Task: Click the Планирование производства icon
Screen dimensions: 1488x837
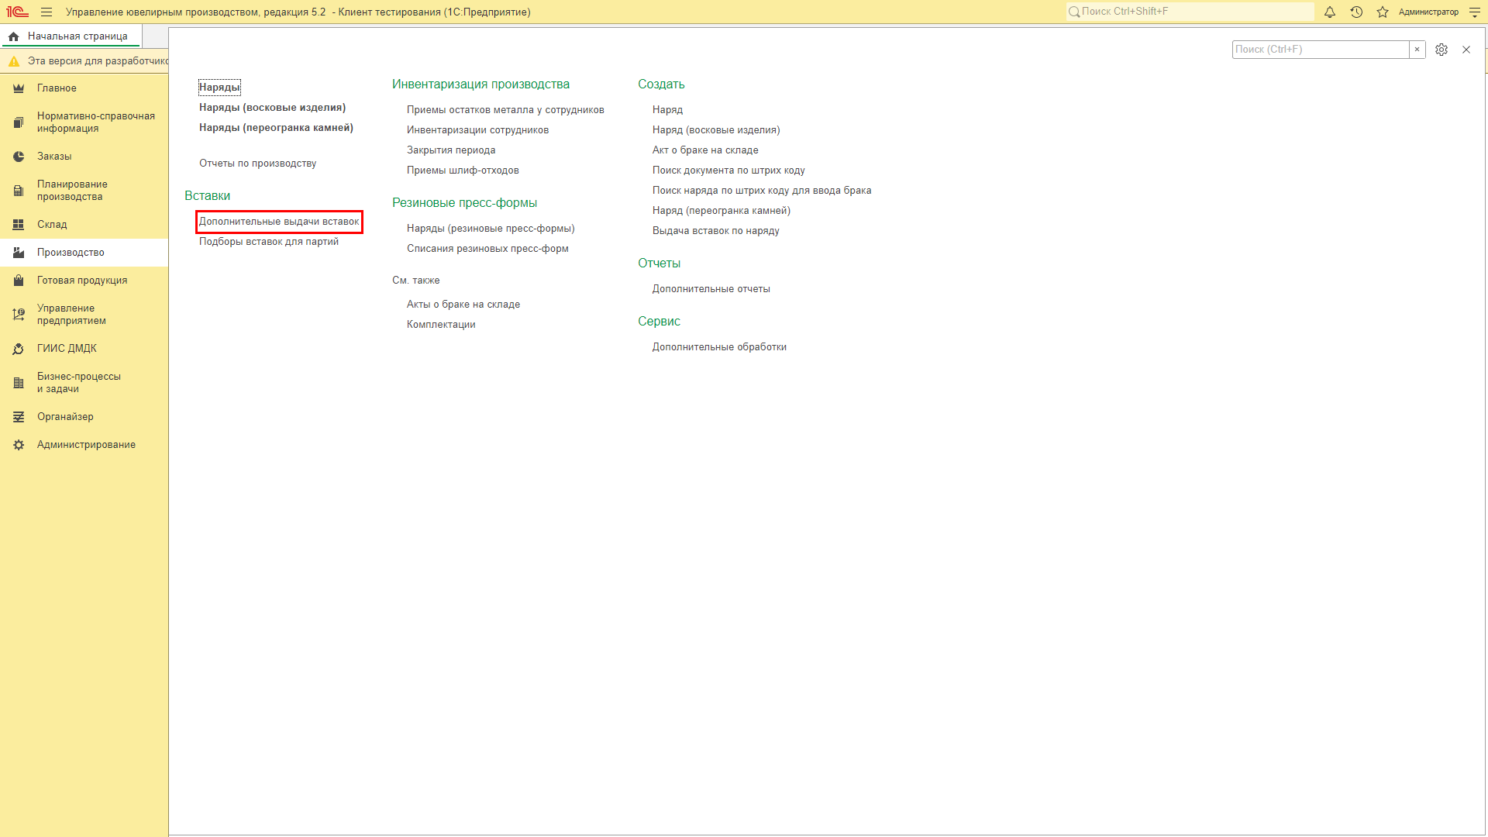Action: click(19, 191)
